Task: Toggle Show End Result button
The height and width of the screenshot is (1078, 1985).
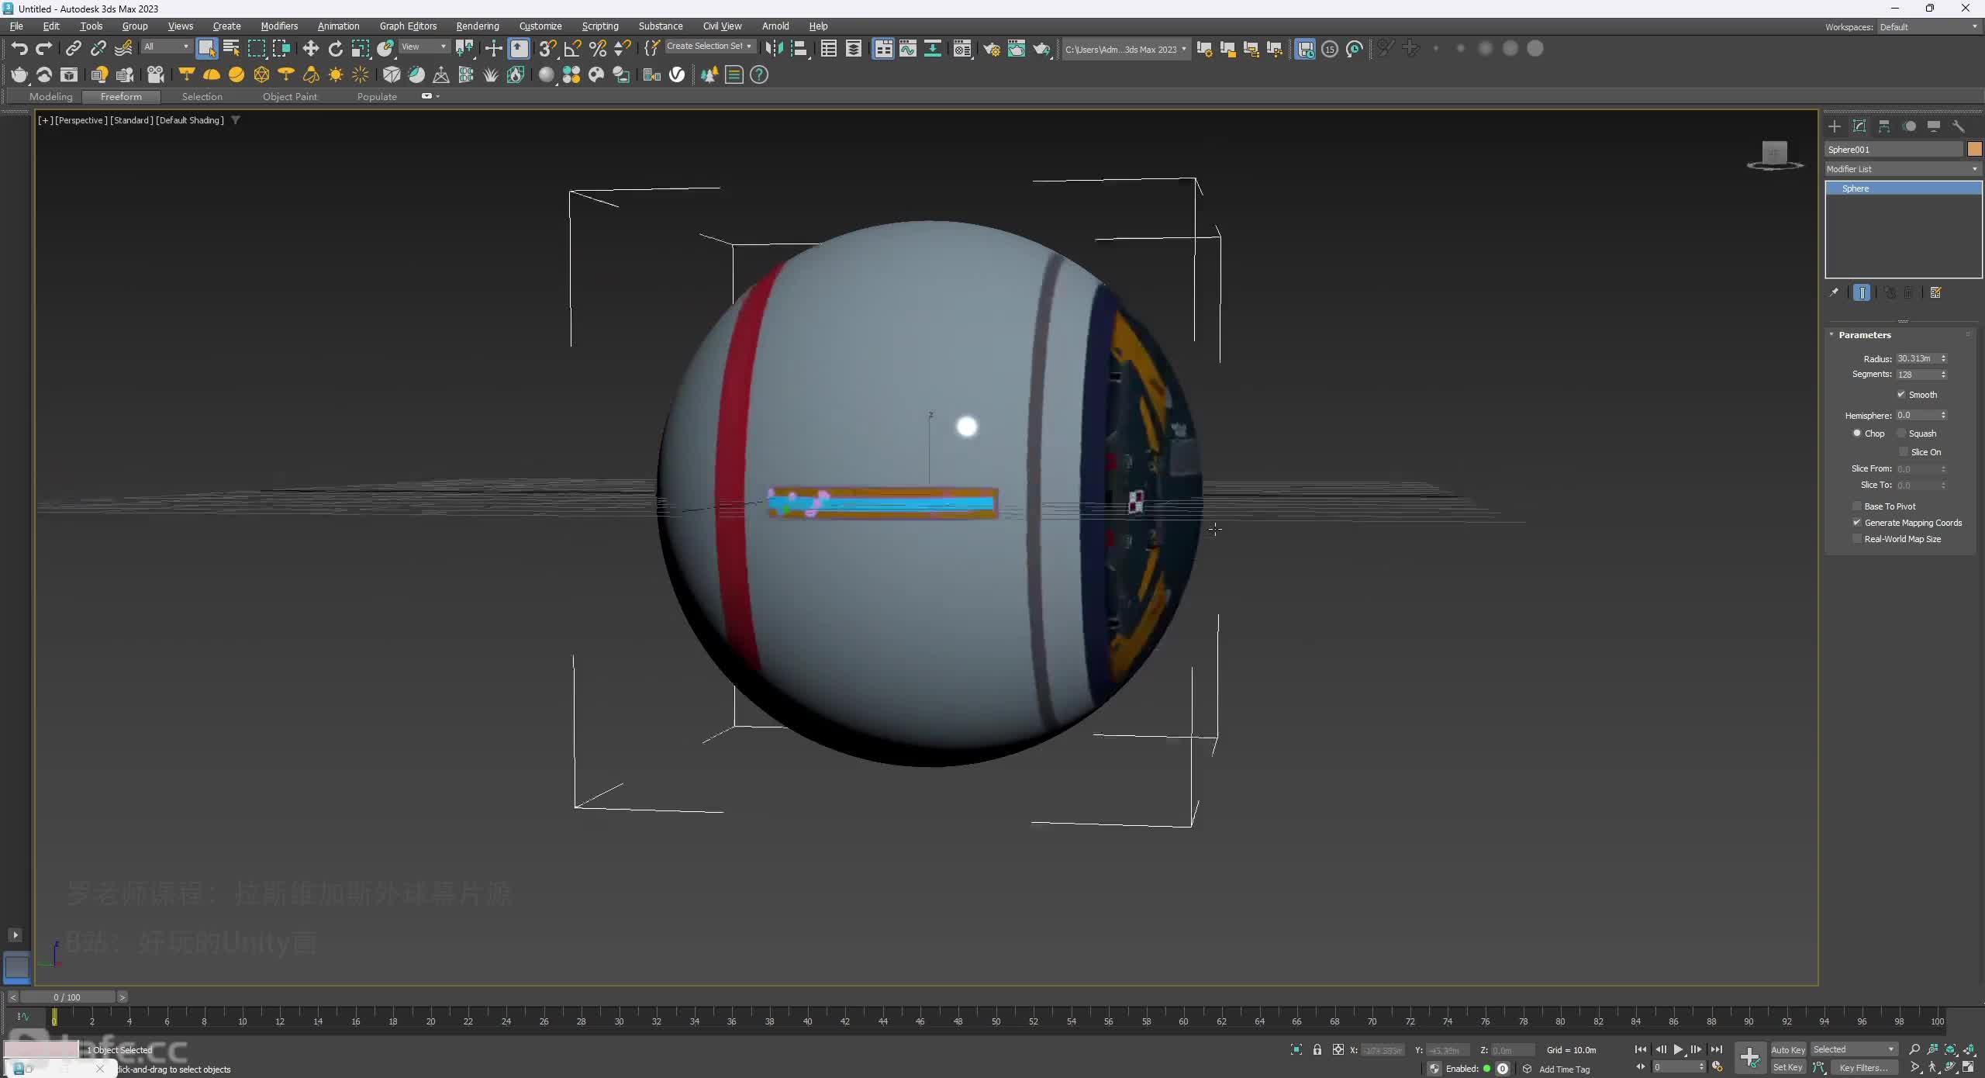Action: (1862, 292)
